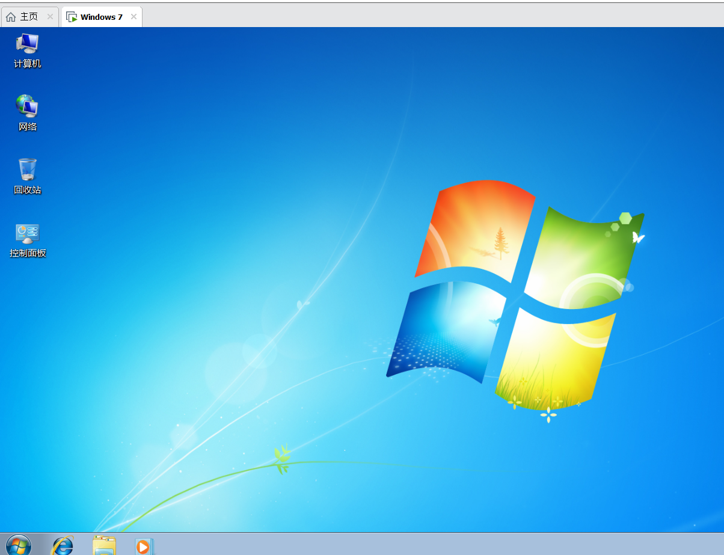Click the 网络 label text
The width and height of the screenshot is (724, 555).
coord(28,126)
